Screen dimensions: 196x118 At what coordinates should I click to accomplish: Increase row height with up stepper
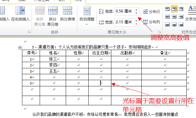[x=136, y=10]
